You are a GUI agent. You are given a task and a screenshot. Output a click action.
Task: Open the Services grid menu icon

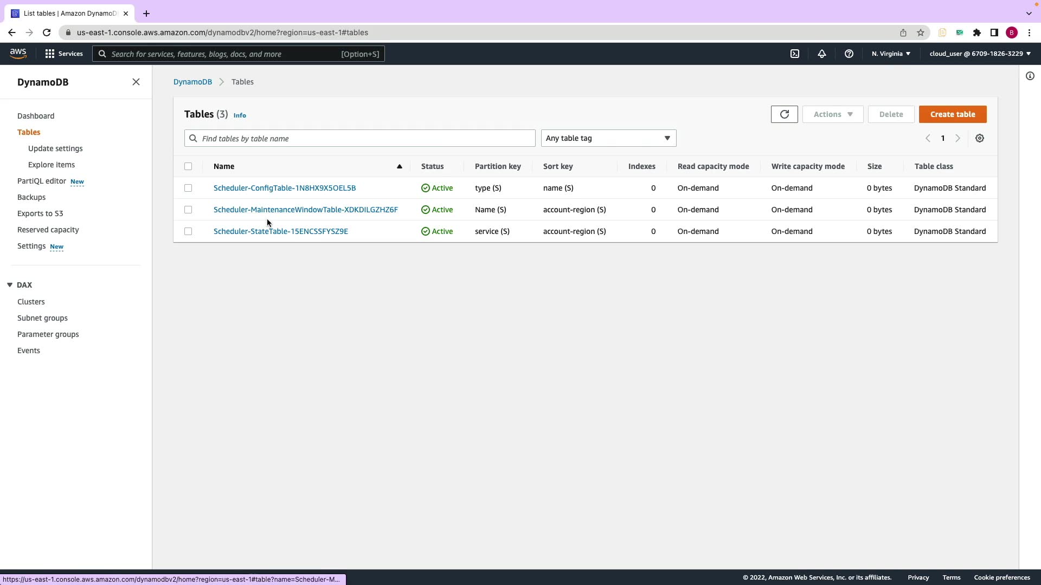click(50, 54)
